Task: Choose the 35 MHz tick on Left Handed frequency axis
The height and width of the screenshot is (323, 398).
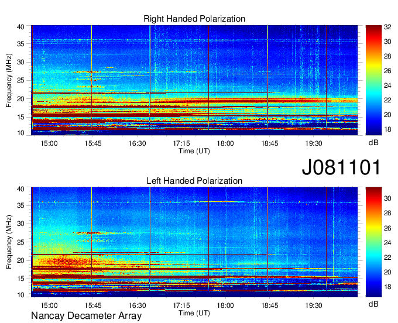Action: [x=20, y=205]
